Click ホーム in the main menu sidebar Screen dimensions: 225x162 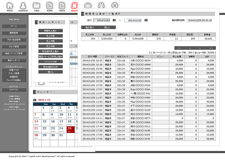point(14,26)
